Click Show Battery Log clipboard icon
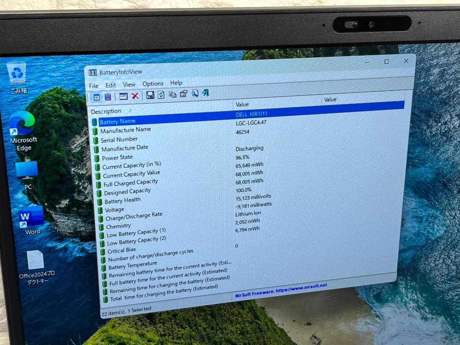460x345 pixels. [x=108, y=97]
